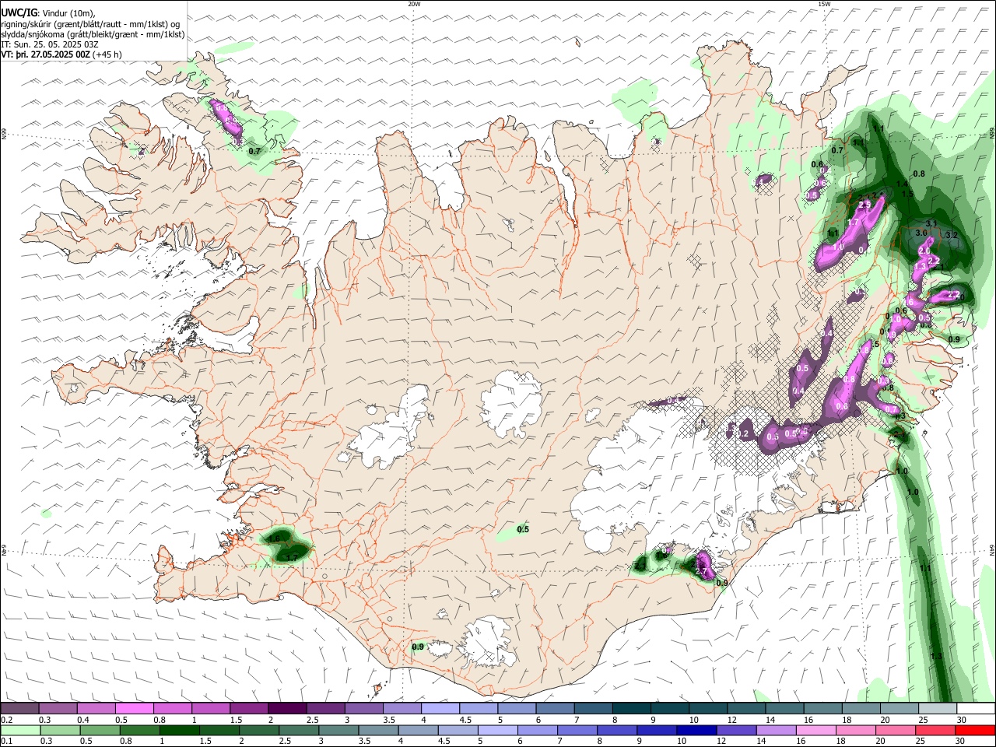Click top legend swatch between 0.2 and 0.3
996x747 pixels.
tap(20, 709)
